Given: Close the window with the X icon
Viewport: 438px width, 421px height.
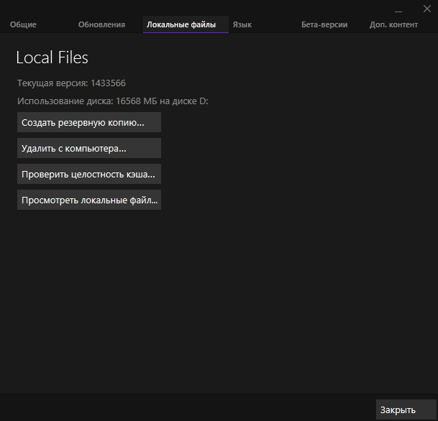Looking at the screenshot, I should click(426, 9).
